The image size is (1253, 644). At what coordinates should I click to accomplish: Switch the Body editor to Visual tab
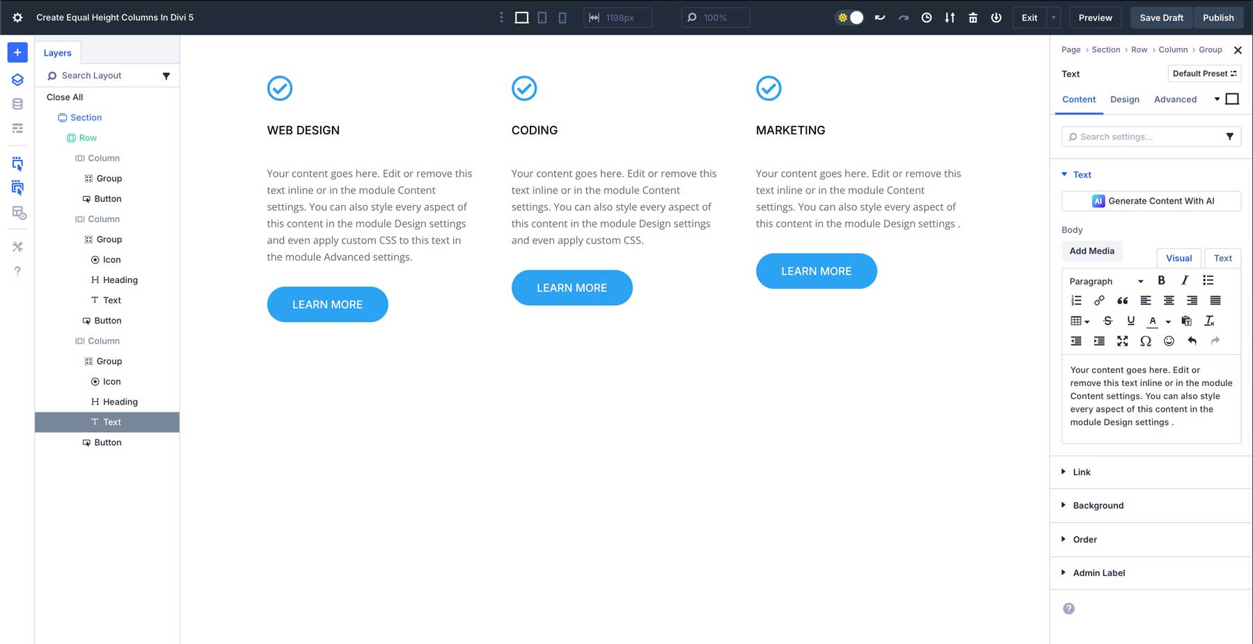pyautogui.click(x=1179, y=258)
